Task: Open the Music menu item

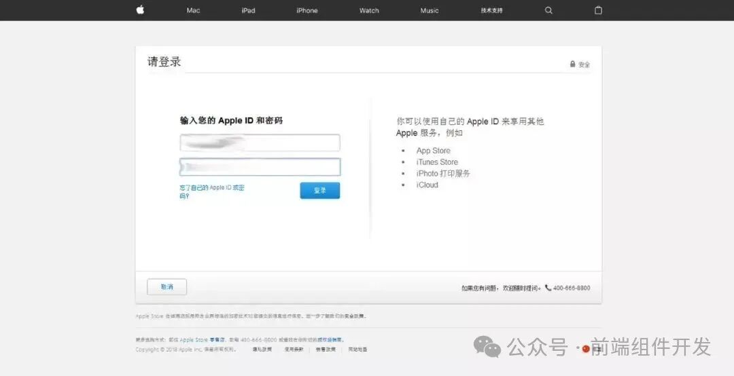Action: [430, 10]
